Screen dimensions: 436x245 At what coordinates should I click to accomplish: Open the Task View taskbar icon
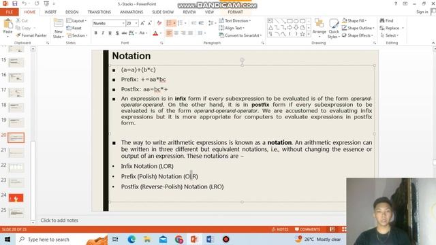(x=115, y=239)
